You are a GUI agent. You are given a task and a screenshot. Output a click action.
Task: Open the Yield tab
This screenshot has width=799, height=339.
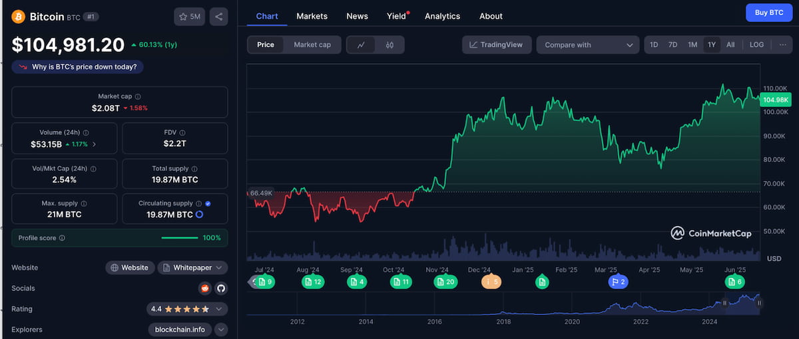(x=397, y=16)
